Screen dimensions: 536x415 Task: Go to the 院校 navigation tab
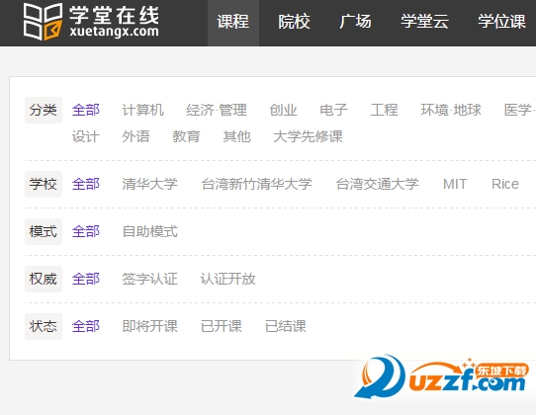[294, 22]
